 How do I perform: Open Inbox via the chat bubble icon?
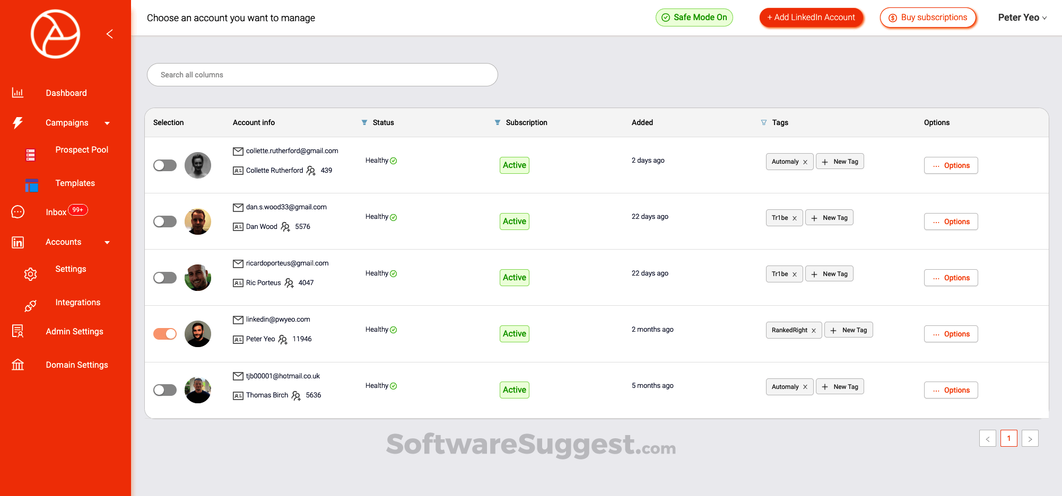click(x=18, y=212)
